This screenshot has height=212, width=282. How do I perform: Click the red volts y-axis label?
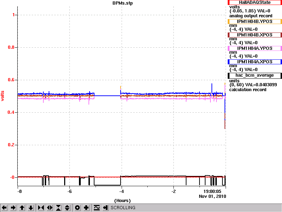point(2,96)
